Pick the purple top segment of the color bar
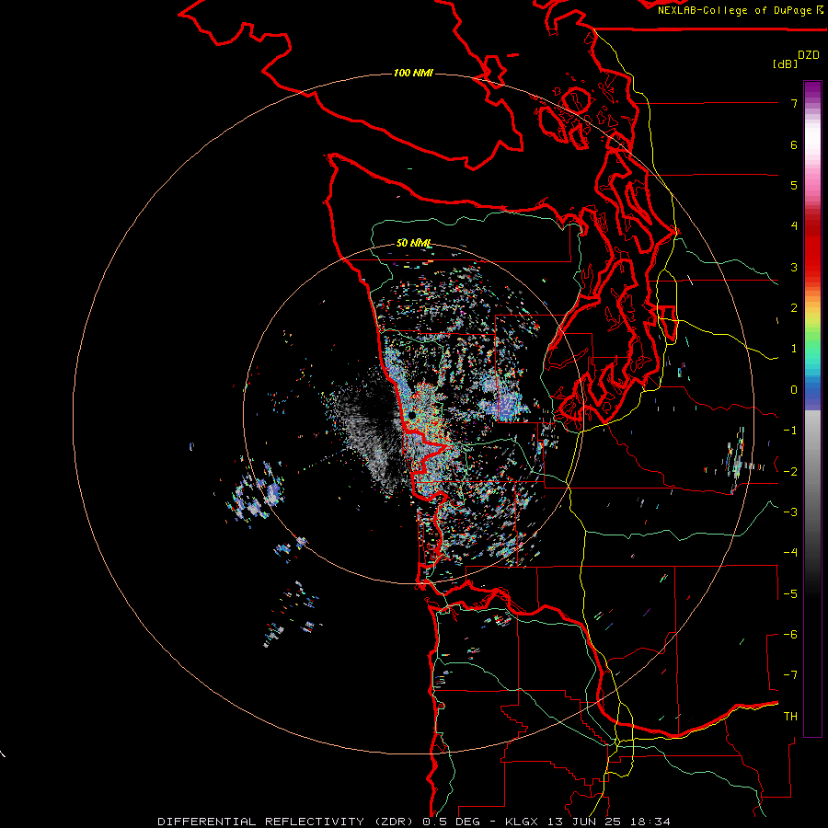This screenshot has width=828, height=828. (x=812, y=91)
